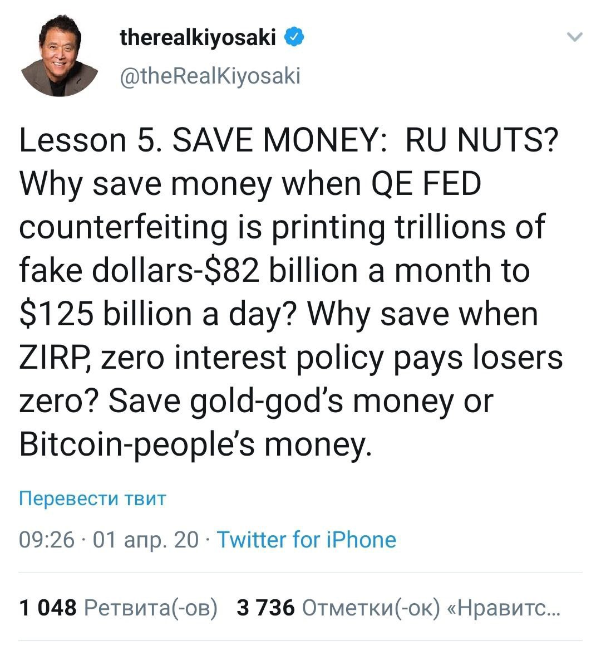Click the 09:26 tweet time
This screenshot has width=601, height=645.
(x=46, y=539)
